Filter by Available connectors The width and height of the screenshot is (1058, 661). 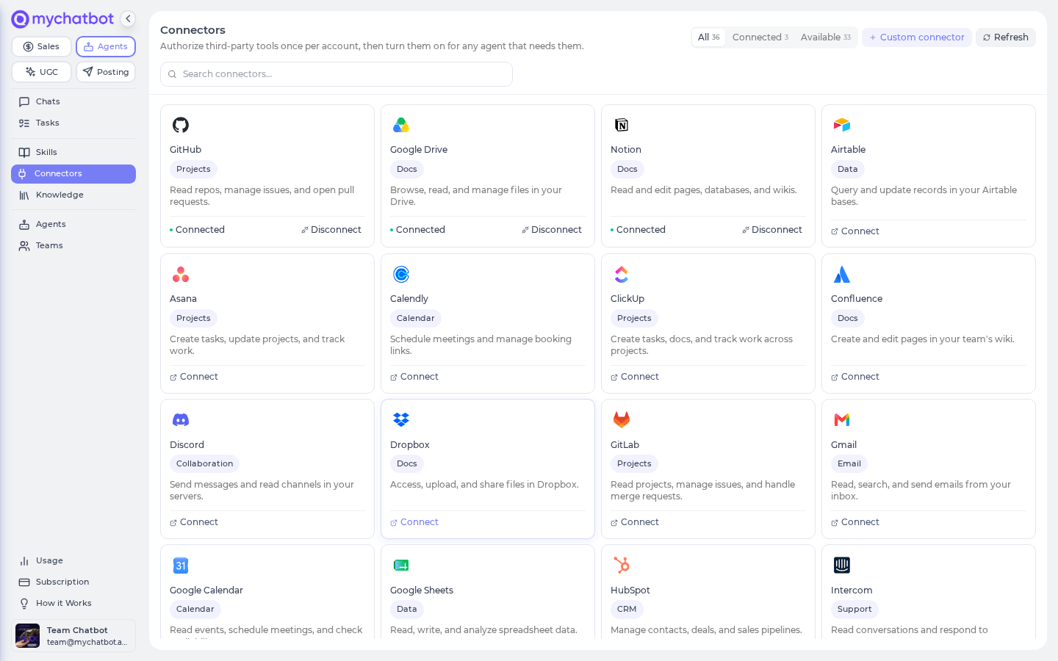click(x=826, y=37)
